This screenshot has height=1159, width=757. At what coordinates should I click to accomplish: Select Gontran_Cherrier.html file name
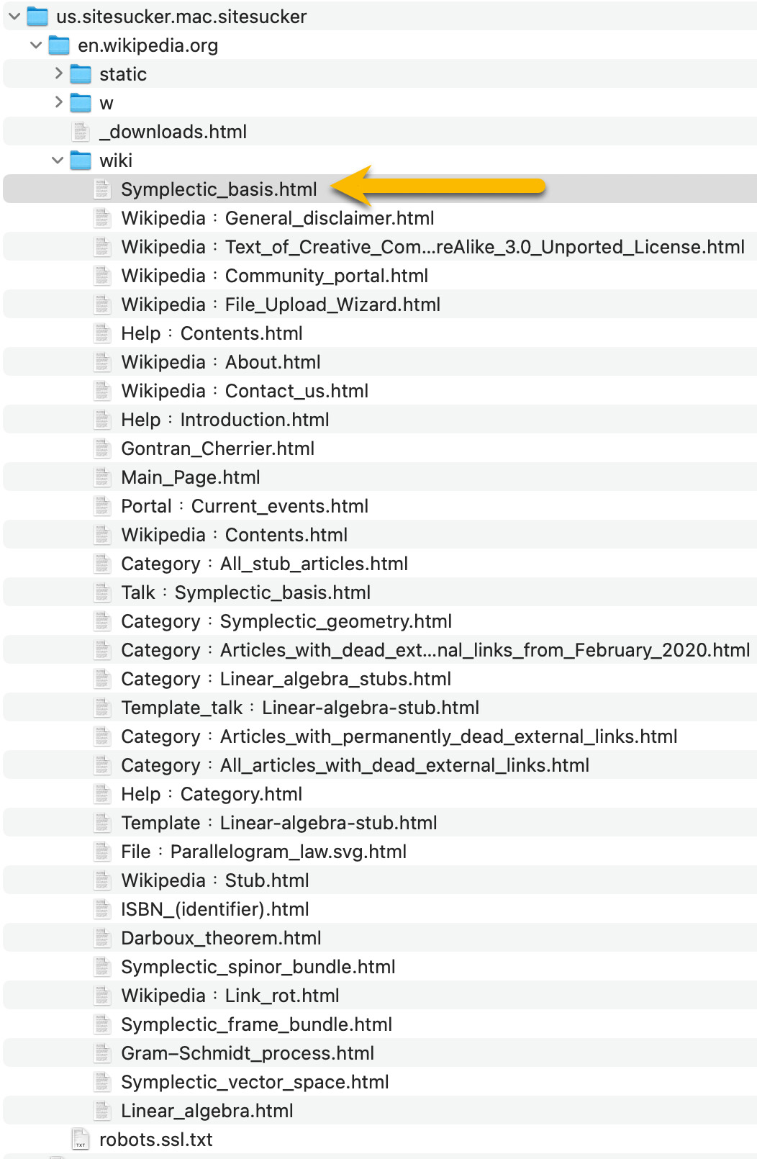click(x=217, y=448)
